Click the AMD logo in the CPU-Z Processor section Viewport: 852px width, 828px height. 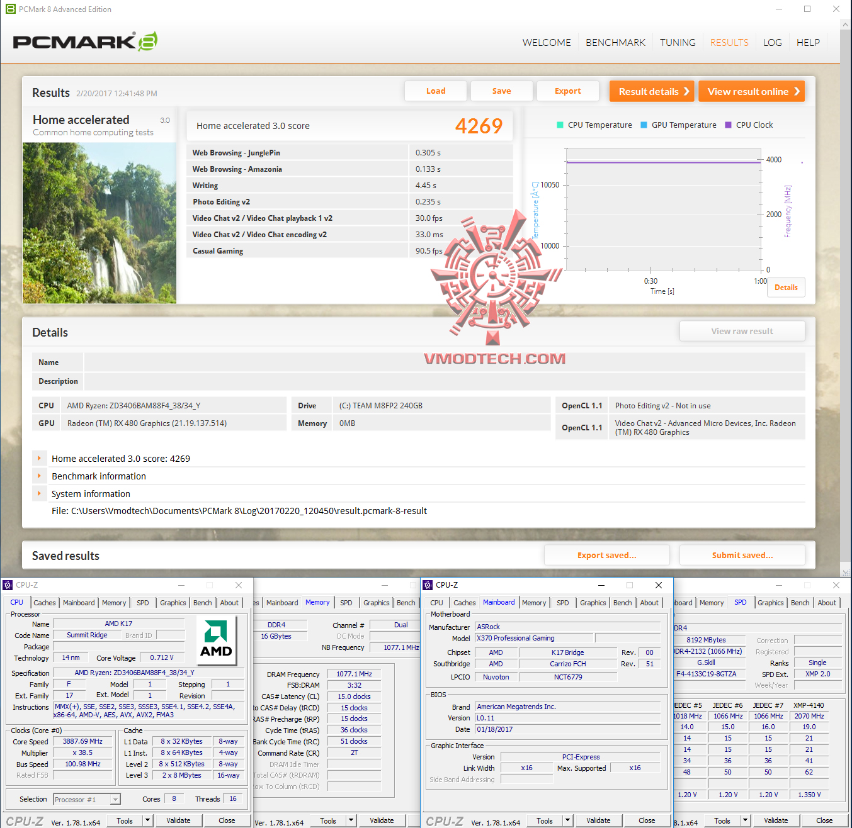pos(216,640)
